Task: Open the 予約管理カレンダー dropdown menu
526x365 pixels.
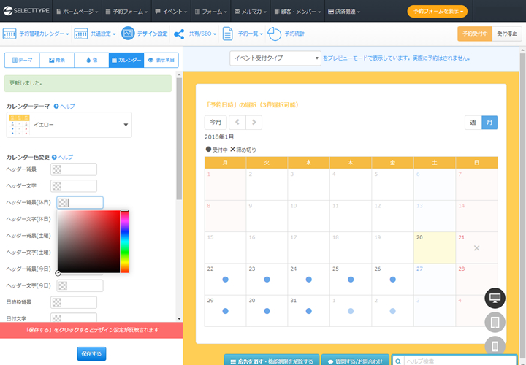Action: (37, 34)
